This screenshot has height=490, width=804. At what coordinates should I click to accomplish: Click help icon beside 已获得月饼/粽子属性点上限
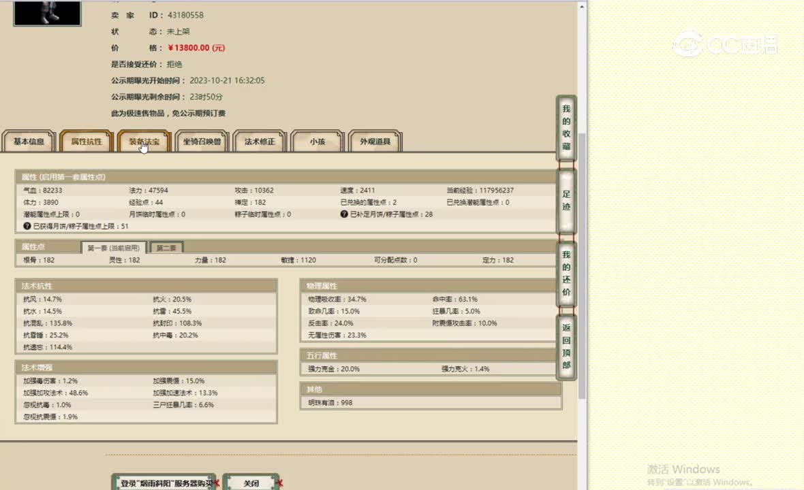pyautogui.click(x=27, y=226)
